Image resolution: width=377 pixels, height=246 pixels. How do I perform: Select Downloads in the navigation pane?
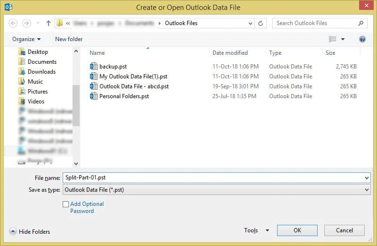click(41, 72)
